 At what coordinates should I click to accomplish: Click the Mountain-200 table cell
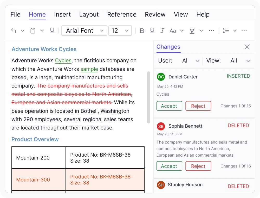39,158
